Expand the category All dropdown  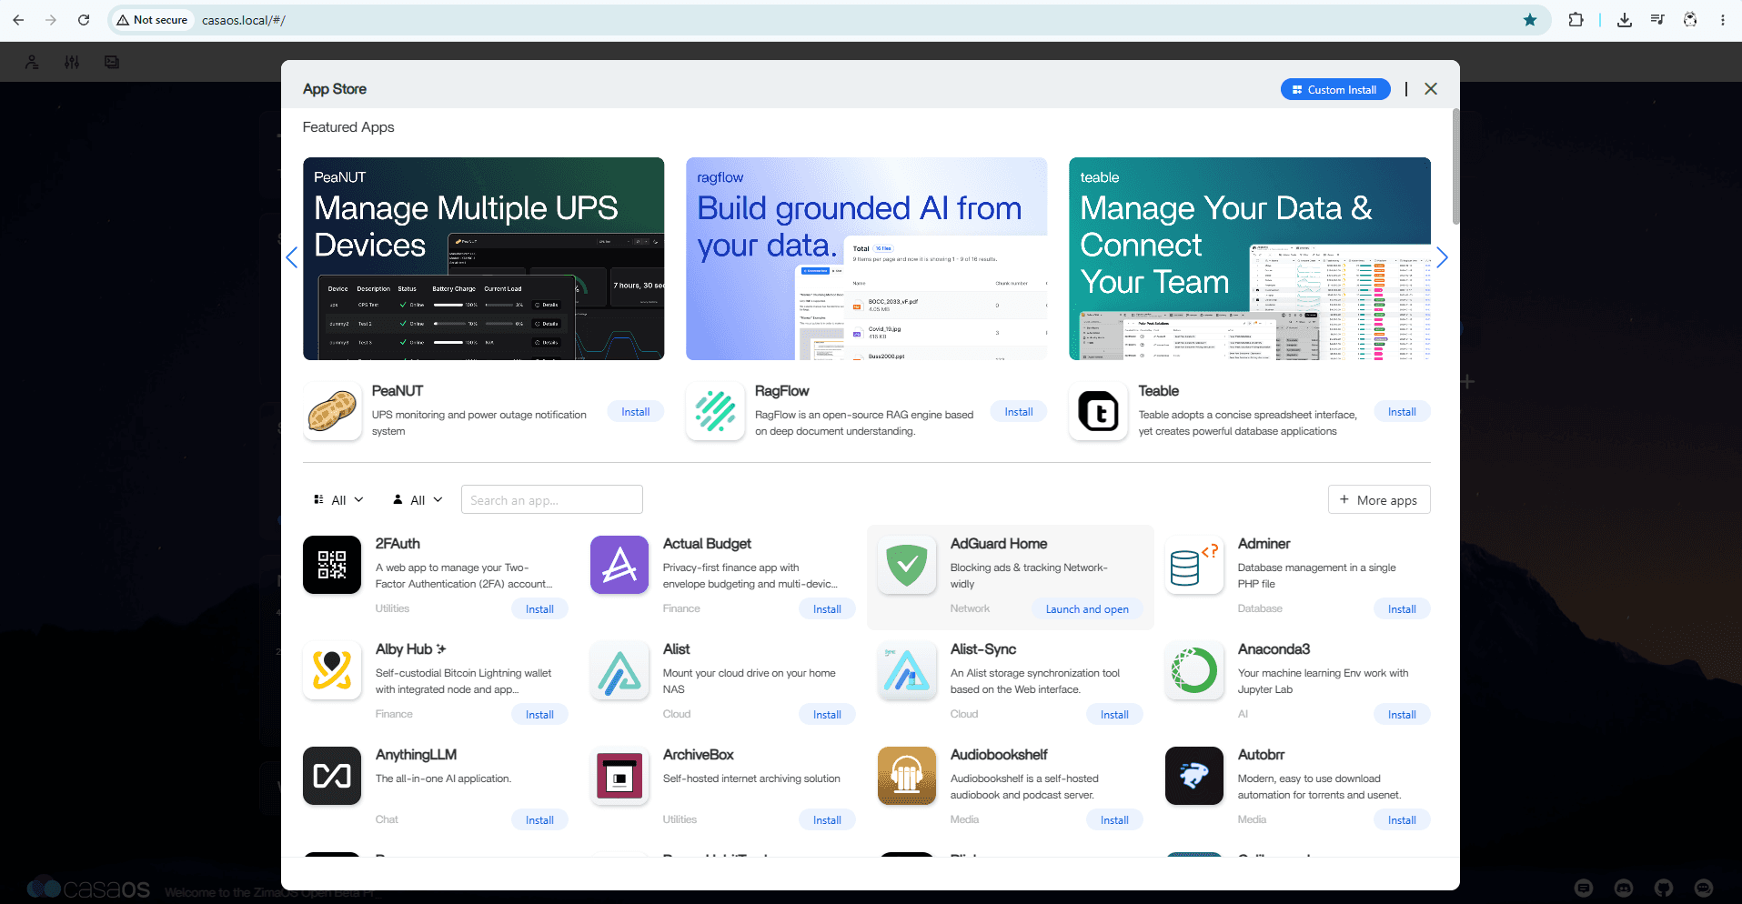pyautogui.click(x=338, y=500)
